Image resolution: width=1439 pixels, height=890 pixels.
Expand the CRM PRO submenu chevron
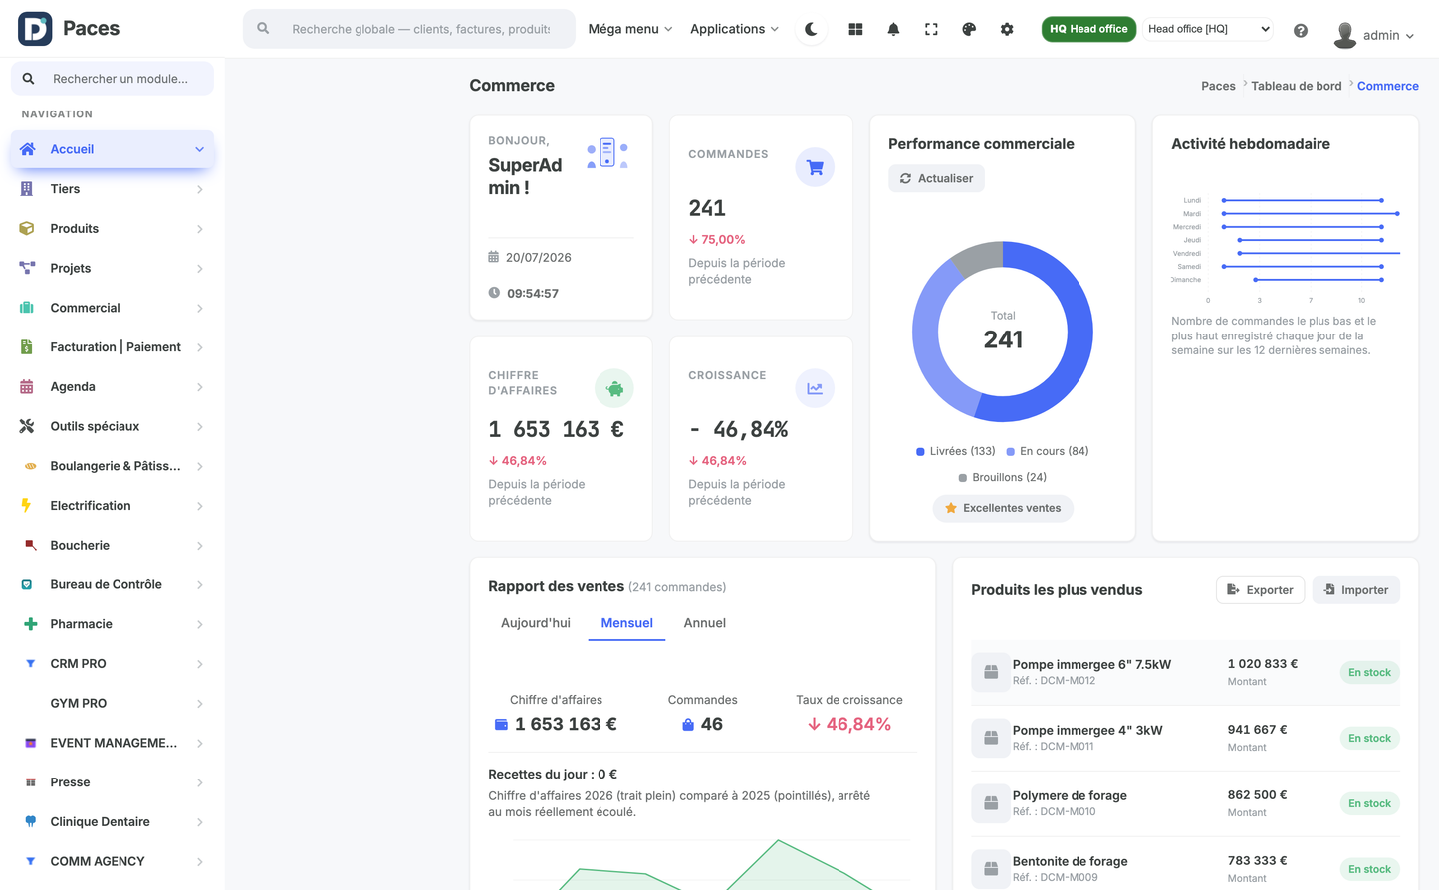[200, 664]
